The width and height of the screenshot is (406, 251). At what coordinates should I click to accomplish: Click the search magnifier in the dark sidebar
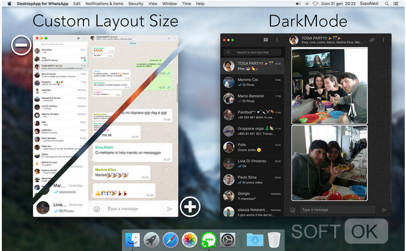click(228, 52)
